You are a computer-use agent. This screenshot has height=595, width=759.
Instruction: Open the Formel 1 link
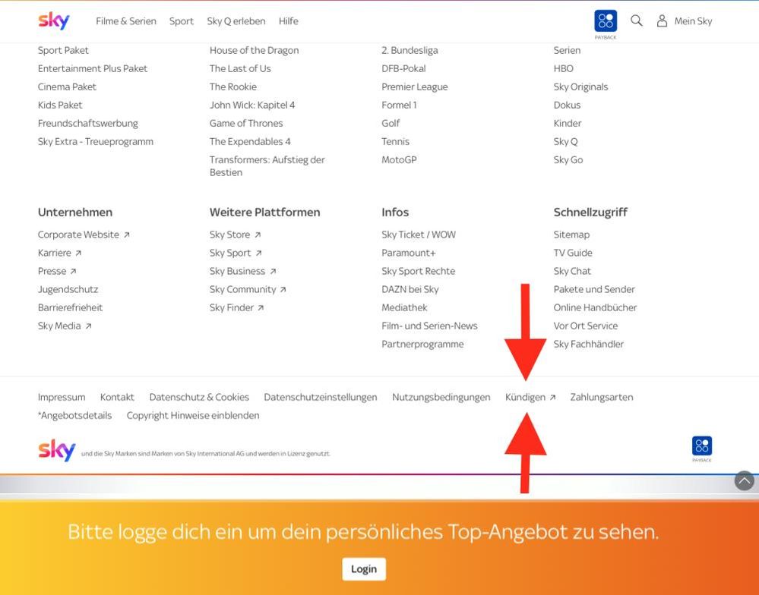(x=399, y=105)
